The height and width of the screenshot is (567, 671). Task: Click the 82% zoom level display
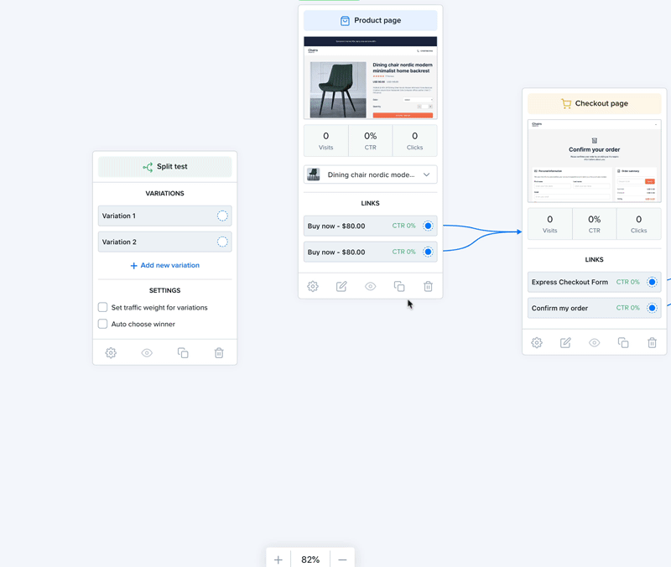click(310, 559)
